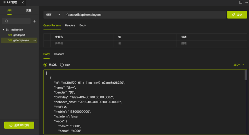Viewport: 249px width, 135px height.
Task: Open the request Body tab
Action: pos(83,25)
